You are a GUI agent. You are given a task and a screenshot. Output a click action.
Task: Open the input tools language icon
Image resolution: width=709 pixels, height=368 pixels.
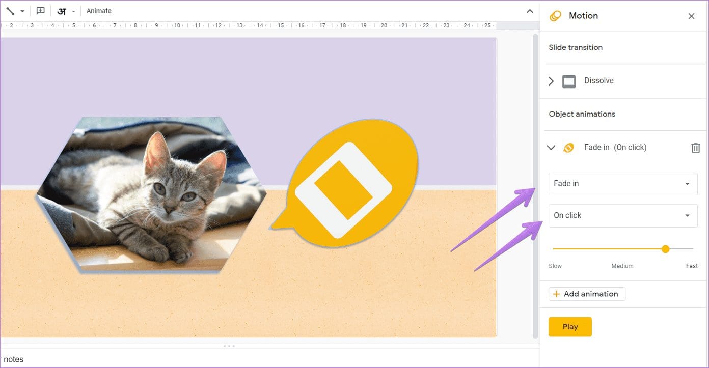[x=62, y=11]
